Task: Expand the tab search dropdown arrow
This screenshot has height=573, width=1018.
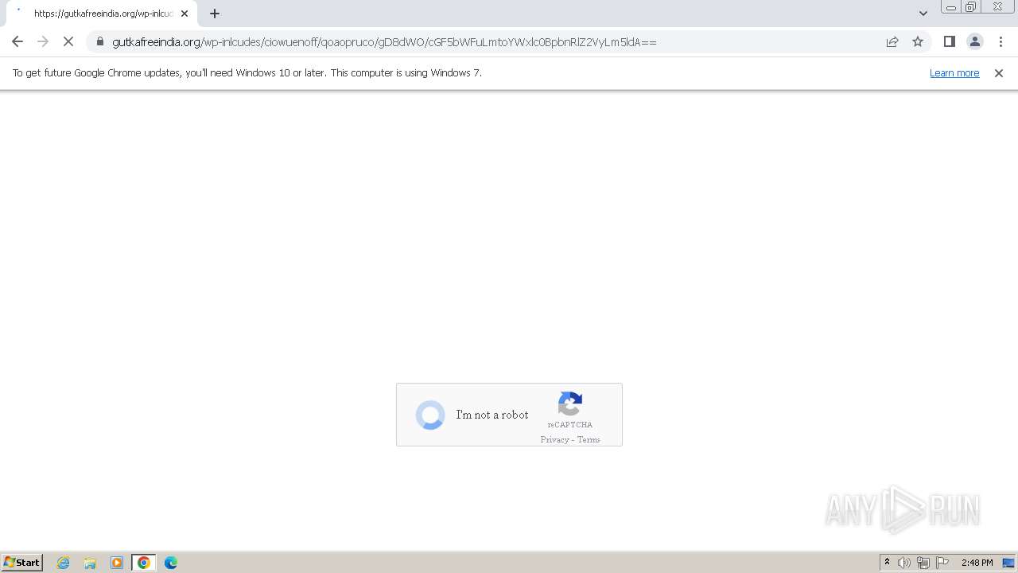Action: coord(923,14)
